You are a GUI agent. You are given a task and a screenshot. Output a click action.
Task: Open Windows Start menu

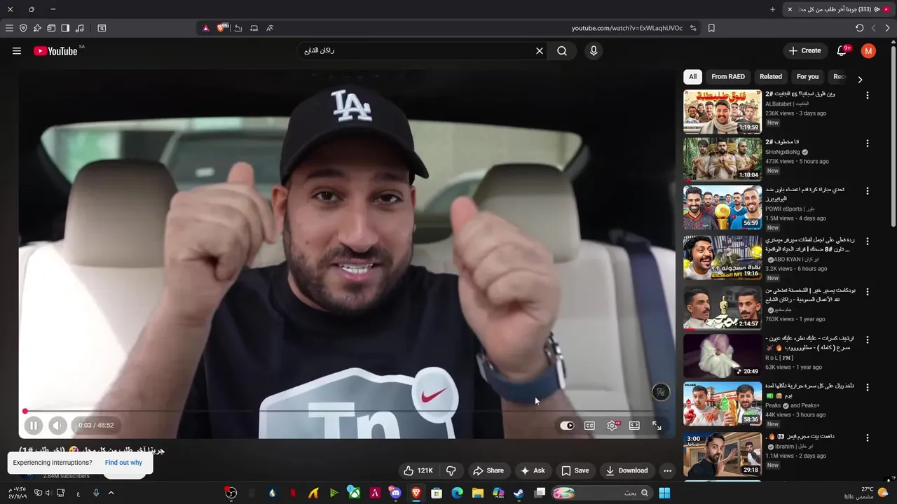[x=664, y=493]
